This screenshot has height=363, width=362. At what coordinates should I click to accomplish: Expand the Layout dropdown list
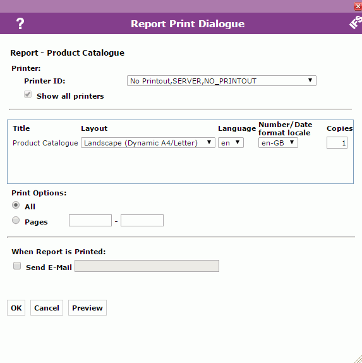click(x=148, y=143)
